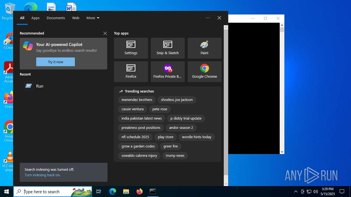This screenshot has height=197, width=351.
Task: Open network status tray icon
Action: pos(309,192)
